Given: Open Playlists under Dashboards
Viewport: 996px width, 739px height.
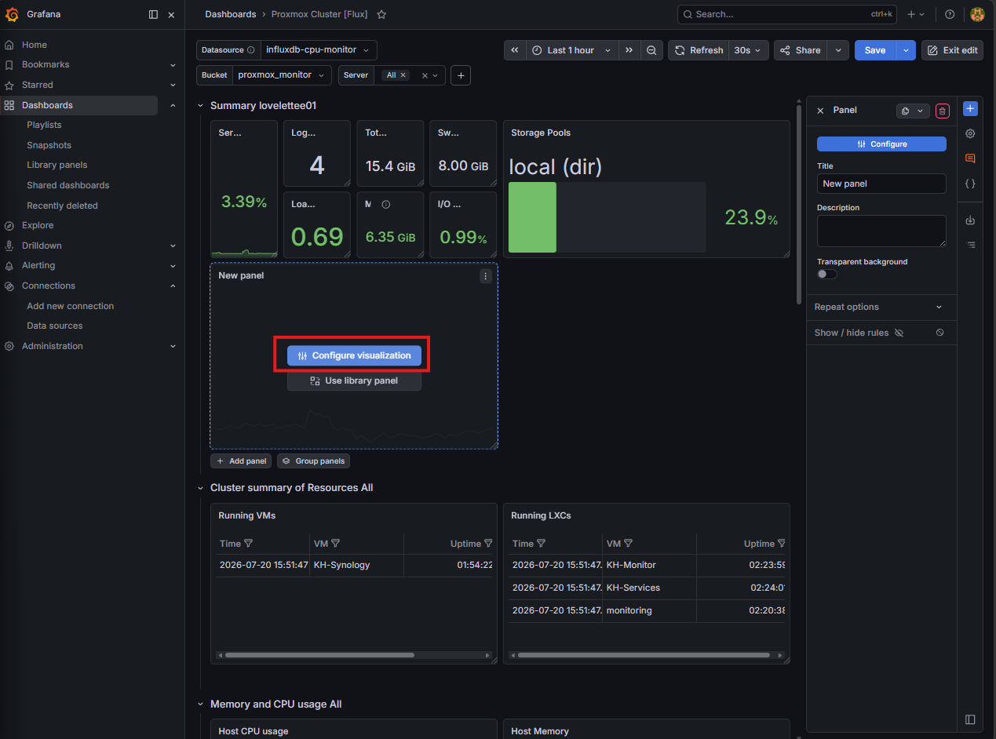Looking at the screenshot, I should point(44,125).
